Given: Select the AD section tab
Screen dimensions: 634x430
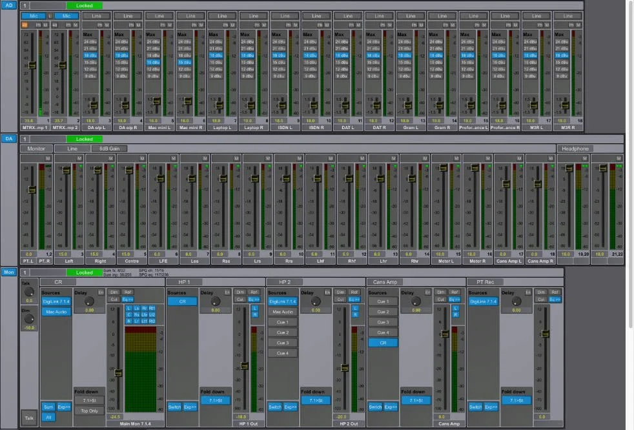Looking at the screenshot, I should (x=9, y=5).
